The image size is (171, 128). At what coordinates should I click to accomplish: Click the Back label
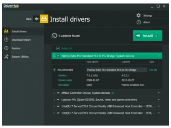29,19
